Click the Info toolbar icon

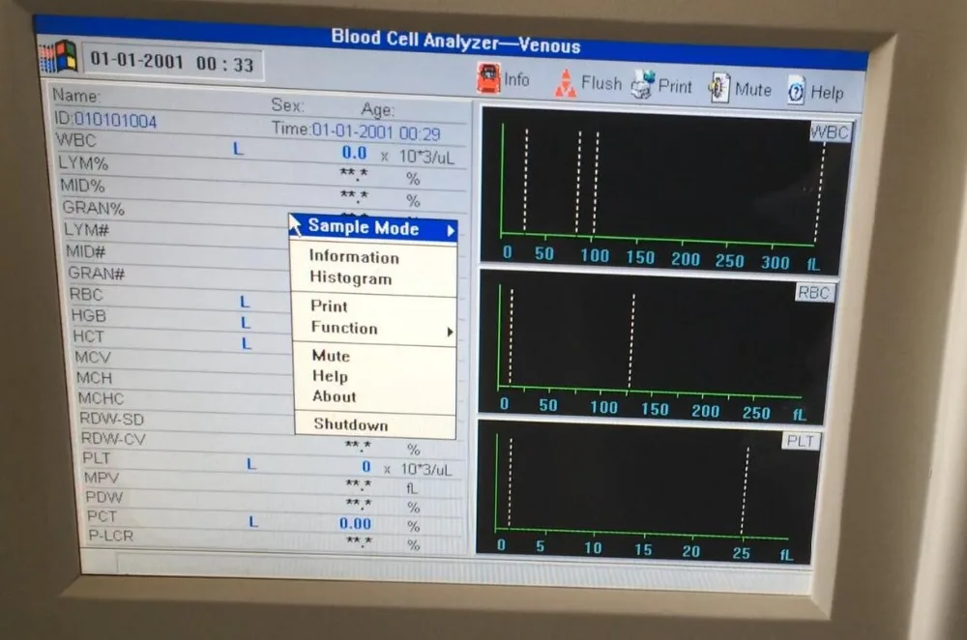(488, 78)
